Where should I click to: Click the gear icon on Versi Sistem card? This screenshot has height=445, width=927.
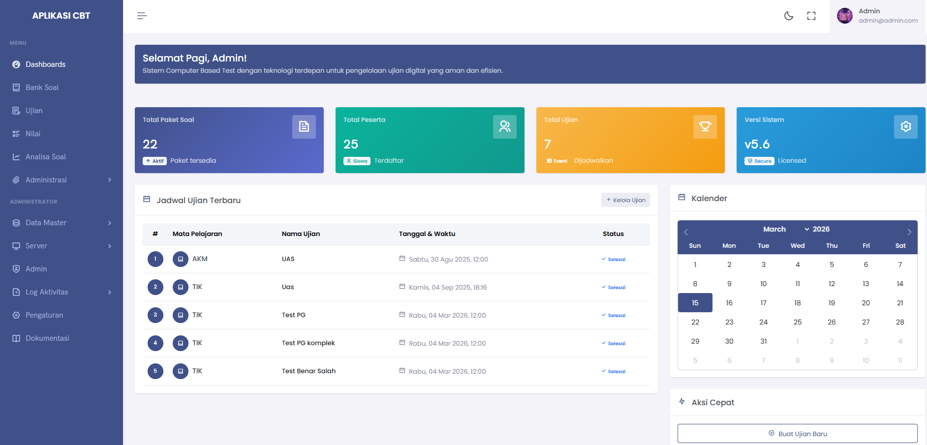[x=906, y=126]
